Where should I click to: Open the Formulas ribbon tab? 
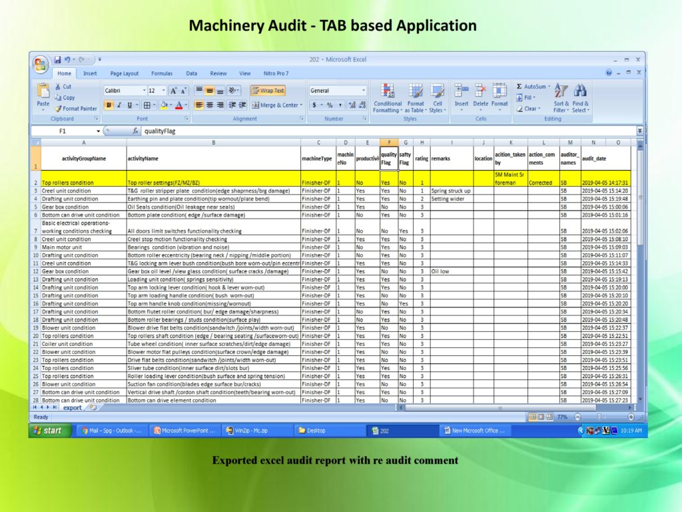coord(162,73)
